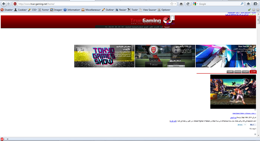Screen dimensions: 260x141
Task: Click the scrollbar down arrow
Action: [x=258, y=135]
